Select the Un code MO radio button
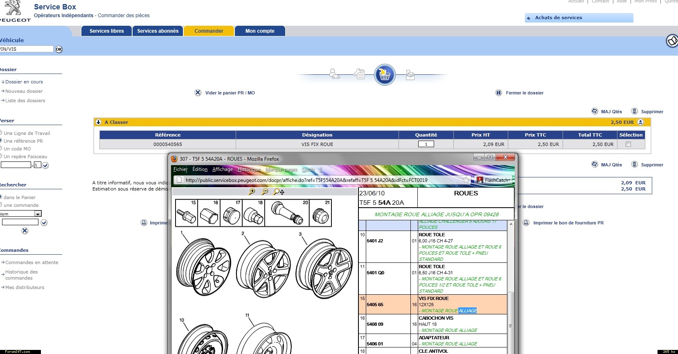The width and height of the screenshot is (678, 354). (1, 148)
